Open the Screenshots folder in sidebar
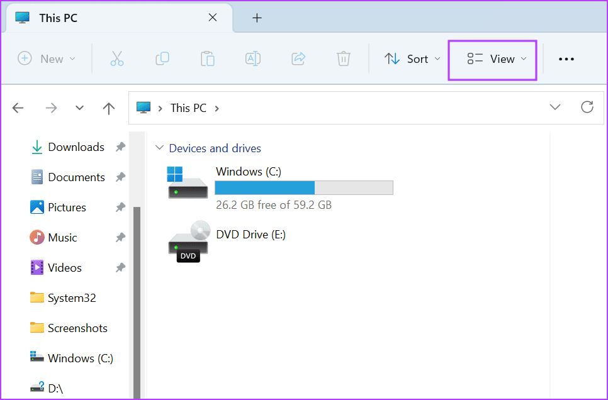This screenshot has height=400, width=608. [77, 328]
